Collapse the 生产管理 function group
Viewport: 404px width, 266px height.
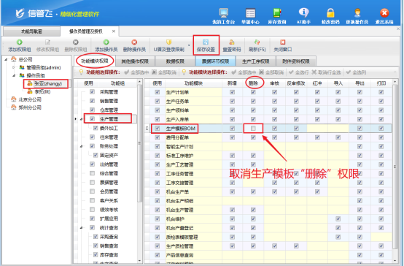pos(81,119)
